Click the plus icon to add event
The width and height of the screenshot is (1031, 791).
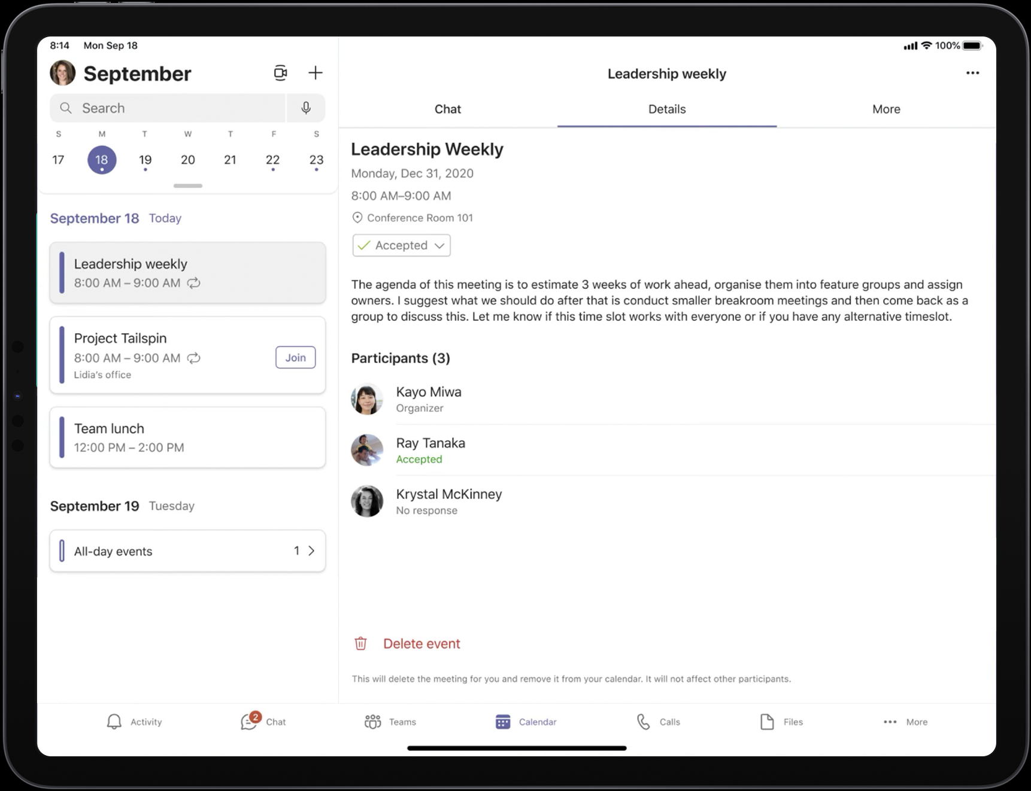point(315,73)
